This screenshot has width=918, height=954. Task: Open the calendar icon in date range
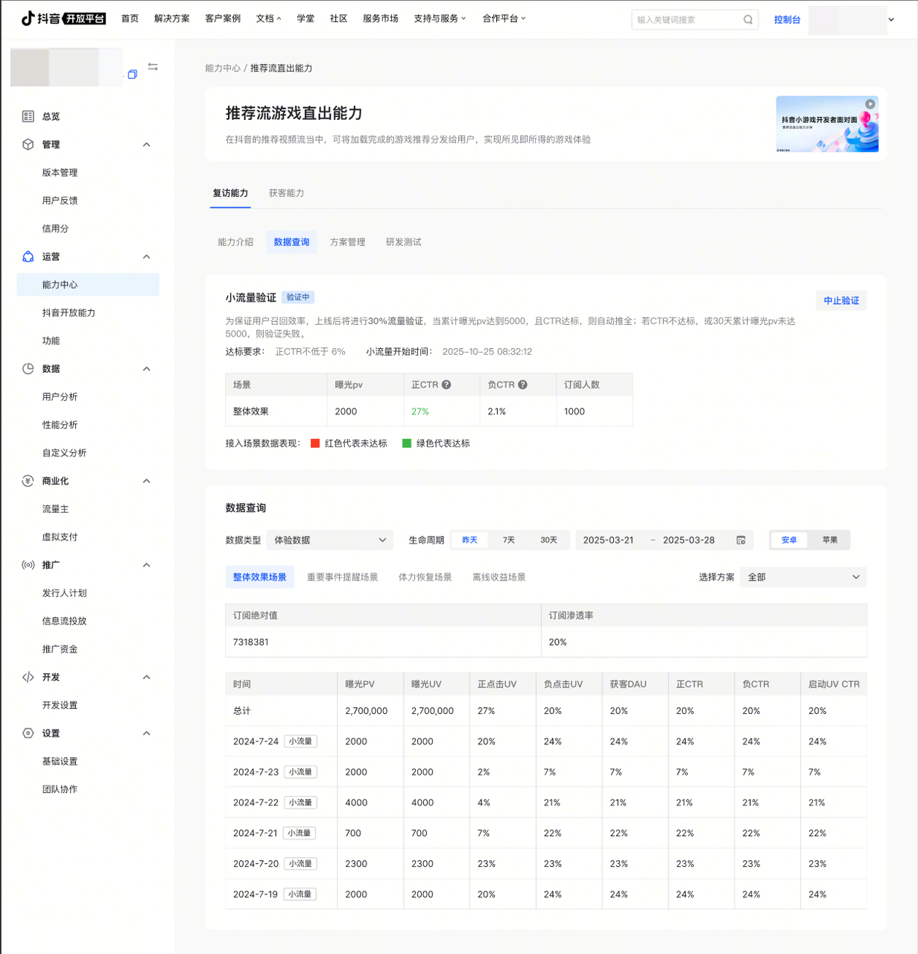click(741, 540)
